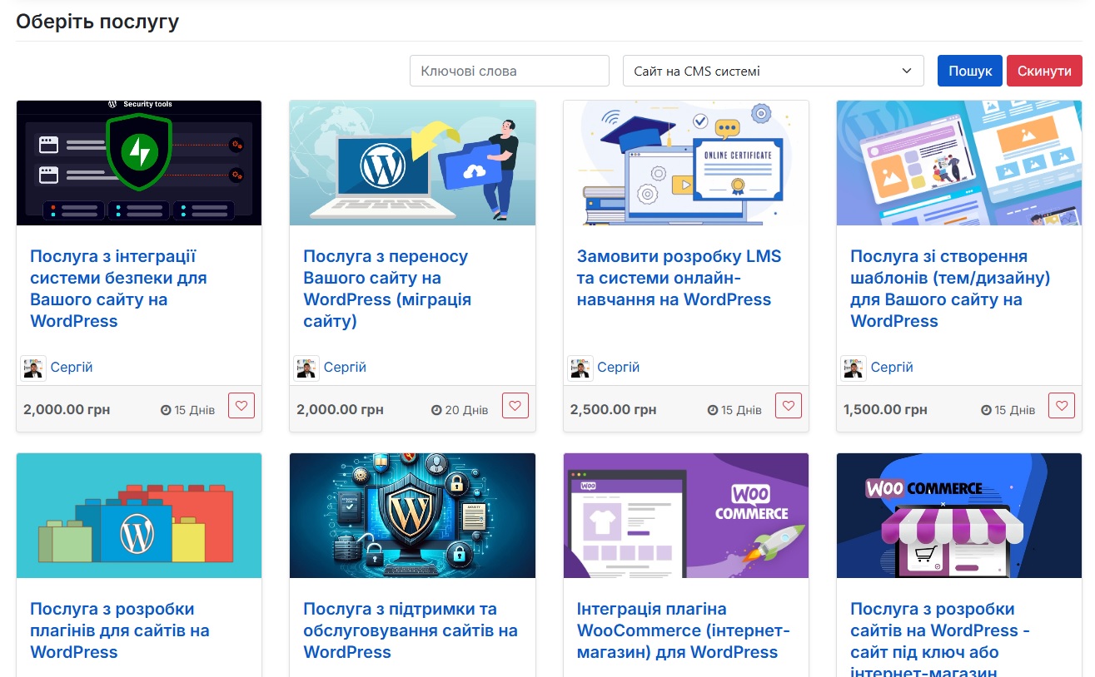Click the Lego blocks WordPress plugin thumbnail
Screen dimensions: 1095x677
(138, 515)
